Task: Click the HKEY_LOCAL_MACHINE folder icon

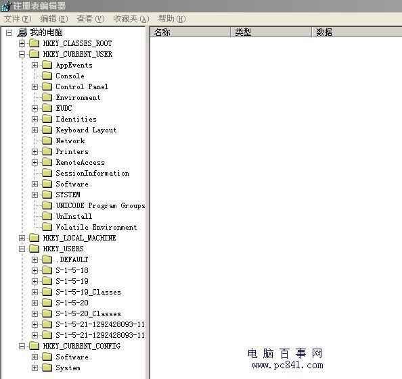Action: [x=34, y=238]
